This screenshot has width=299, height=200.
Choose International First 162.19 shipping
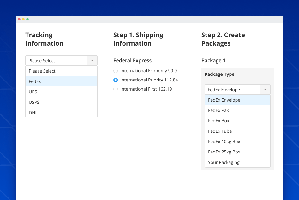pos(116,89)
